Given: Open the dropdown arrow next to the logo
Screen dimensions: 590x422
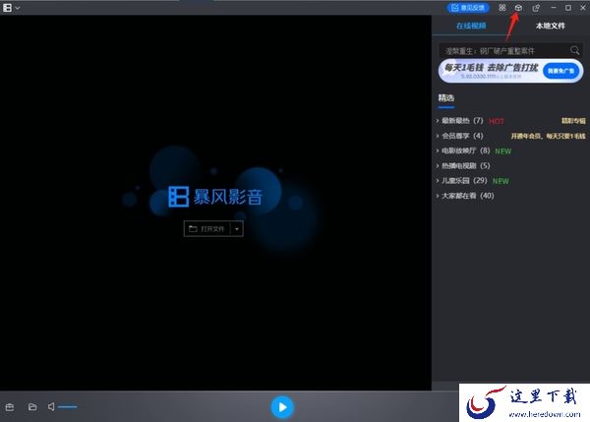Looking at the screenshot, I should pyautogui.click(x=18, y=8).
